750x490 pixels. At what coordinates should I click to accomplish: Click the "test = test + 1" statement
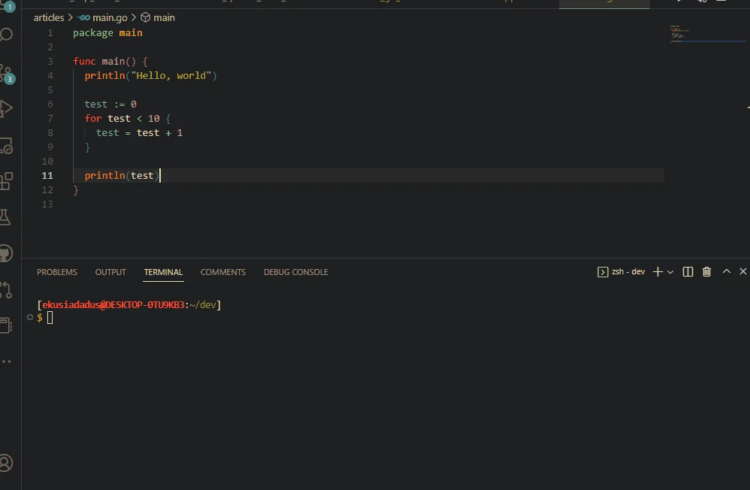pyautogui.click(x=139, y=132)
